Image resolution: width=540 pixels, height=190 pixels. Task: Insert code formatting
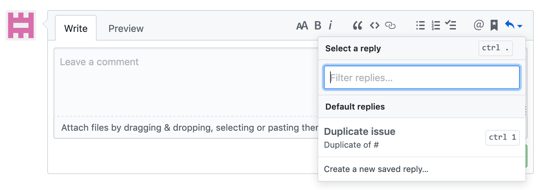click(374, 26)
